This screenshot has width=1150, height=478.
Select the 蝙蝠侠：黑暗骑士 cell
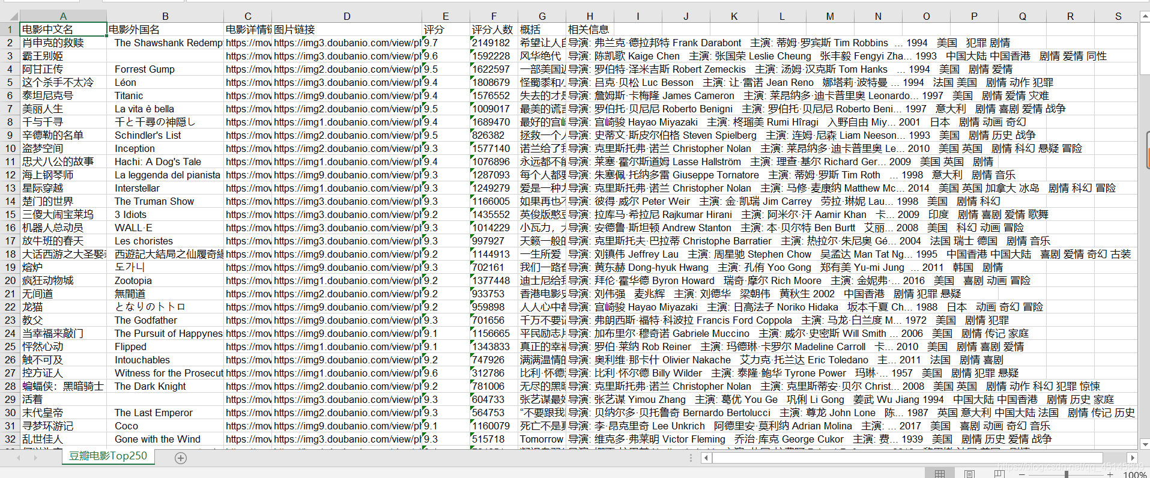coord(63,386)
